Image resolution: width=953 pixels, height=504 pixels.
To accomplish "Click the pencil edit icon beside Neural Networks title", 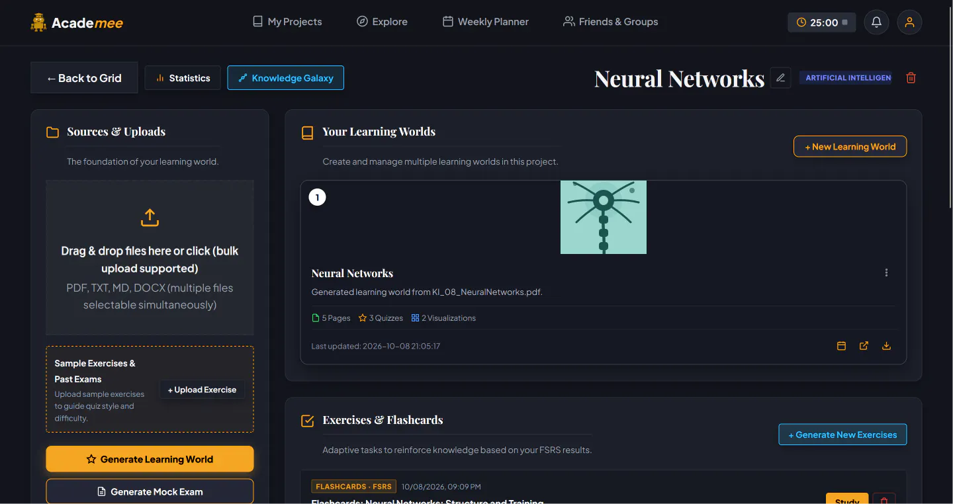I will (x=780, y=78).
